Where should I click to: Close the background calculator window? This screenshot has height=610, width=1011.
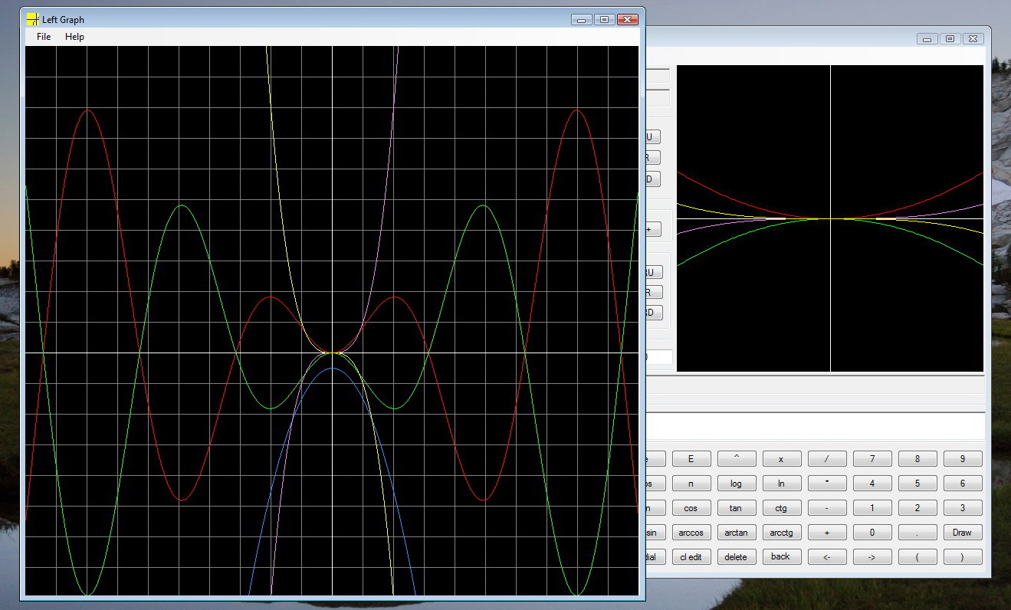(973, 38)
